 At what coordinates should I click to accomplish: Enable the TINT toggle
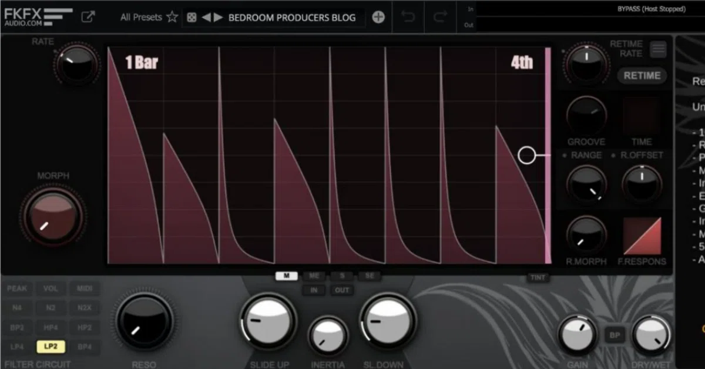[538, 278]
